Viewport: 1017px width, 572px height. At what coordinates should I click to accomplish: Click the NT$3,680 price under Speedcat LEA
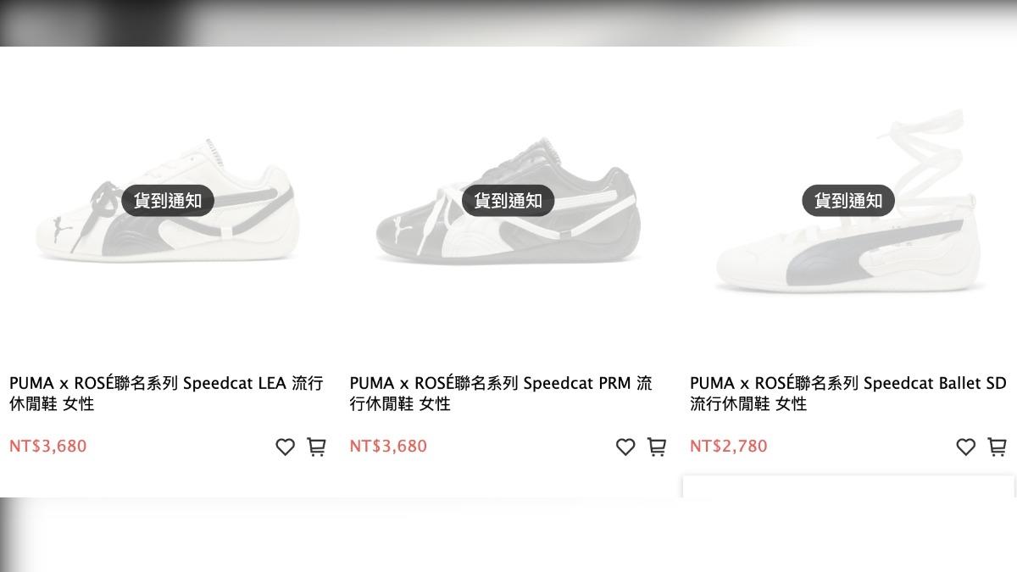point(47,446)
